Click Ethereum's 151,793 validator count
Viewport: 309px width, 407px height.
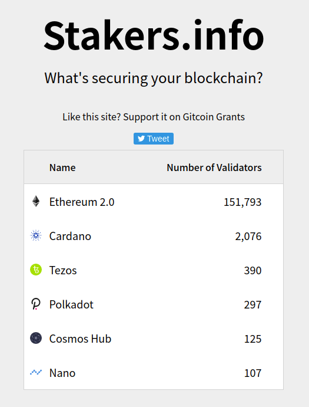242,202
